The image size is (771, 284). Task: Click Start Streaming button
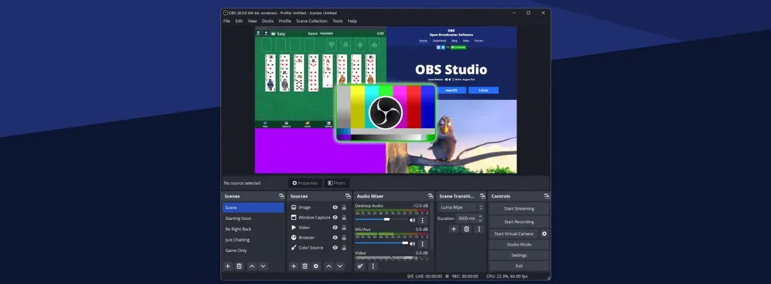518,208
